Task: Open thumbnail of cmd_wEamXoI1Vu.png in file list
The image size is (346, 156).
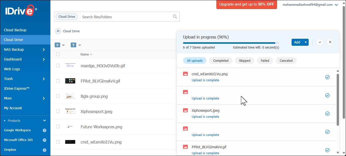Action: click(x=70, y=142)
